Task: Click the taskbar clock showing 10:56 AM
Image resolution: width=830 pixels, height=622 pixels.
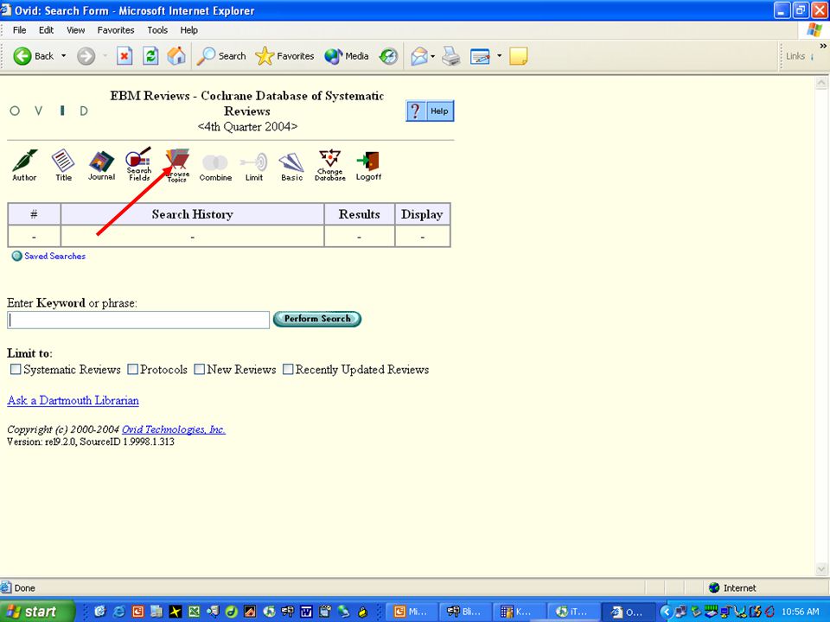Action: 800,612
